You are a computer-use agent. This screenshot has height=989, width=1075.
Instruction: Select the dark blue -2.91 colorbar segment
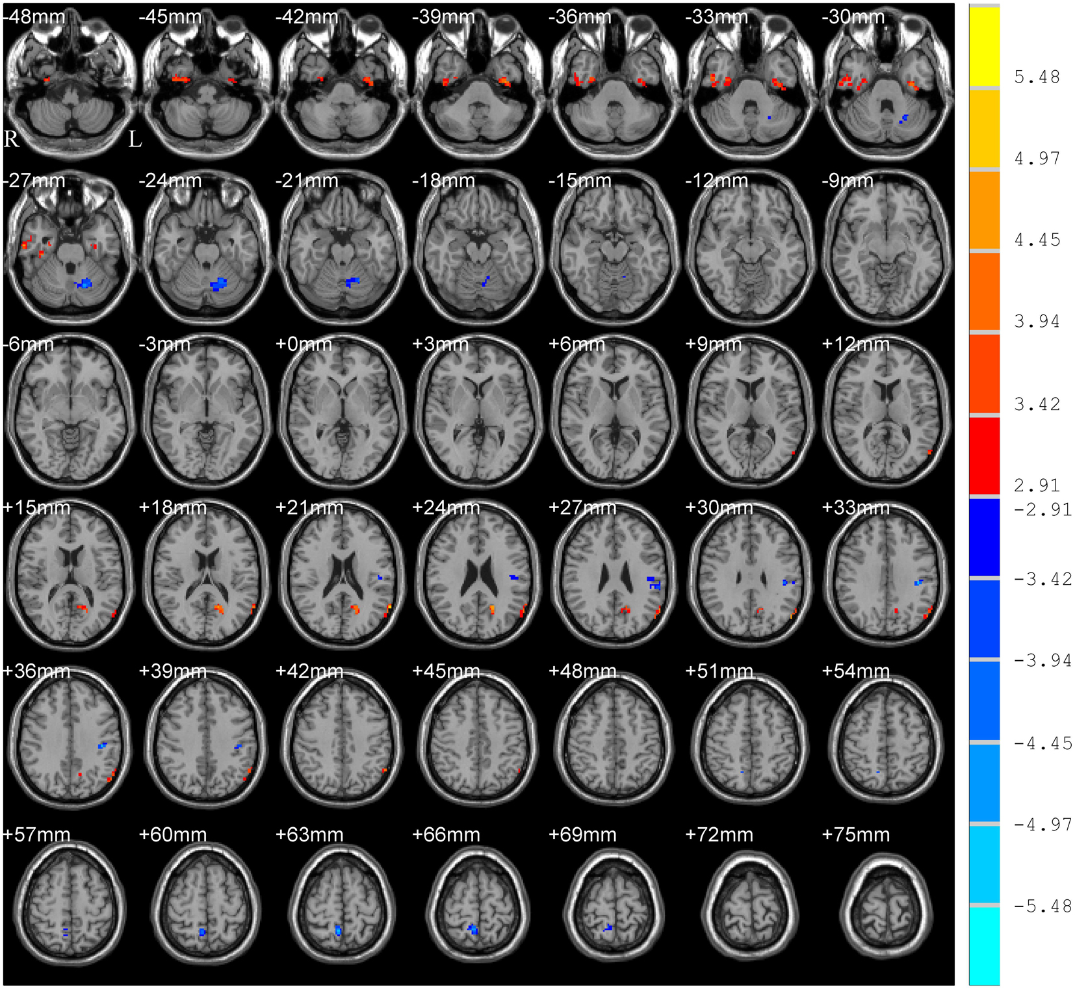(x=985, y=537)
